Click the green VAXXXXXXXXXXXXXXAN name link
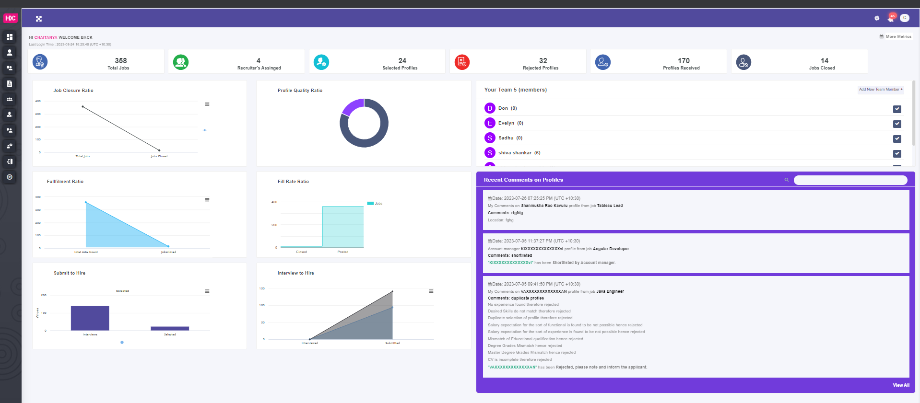Screen dimensions: 920x403 (x=512, y=367)
